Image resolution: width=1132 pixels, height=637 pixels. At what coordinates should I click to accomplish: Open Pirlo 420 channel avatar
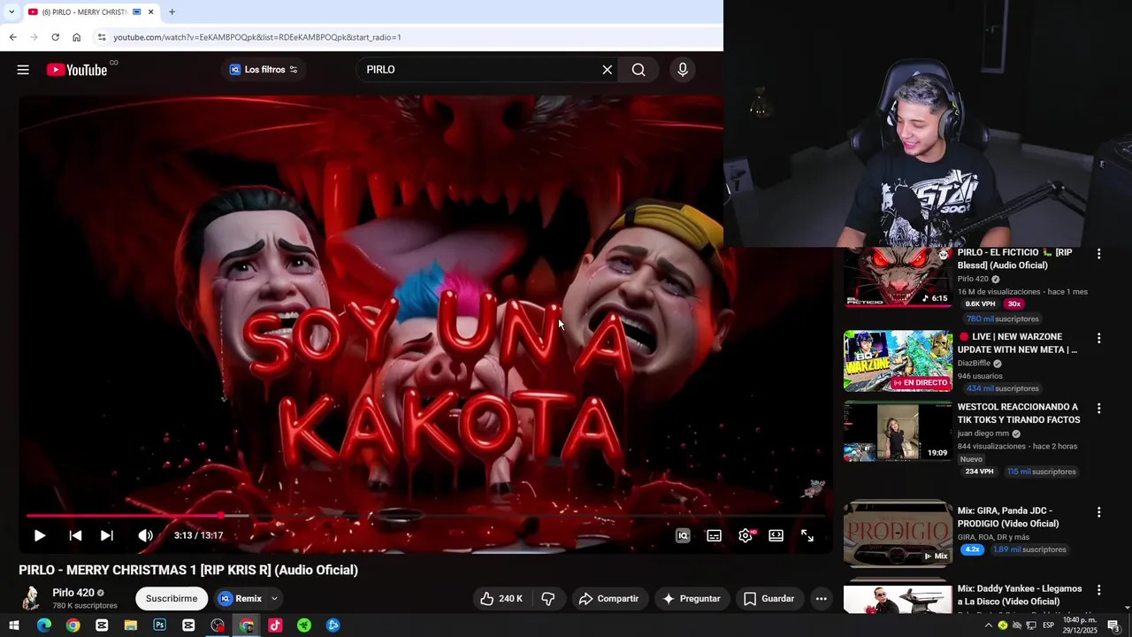[31, 599]
